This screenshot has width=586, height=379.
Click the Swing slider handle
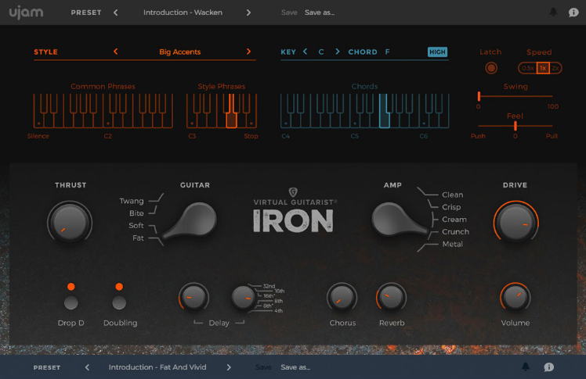479,96
